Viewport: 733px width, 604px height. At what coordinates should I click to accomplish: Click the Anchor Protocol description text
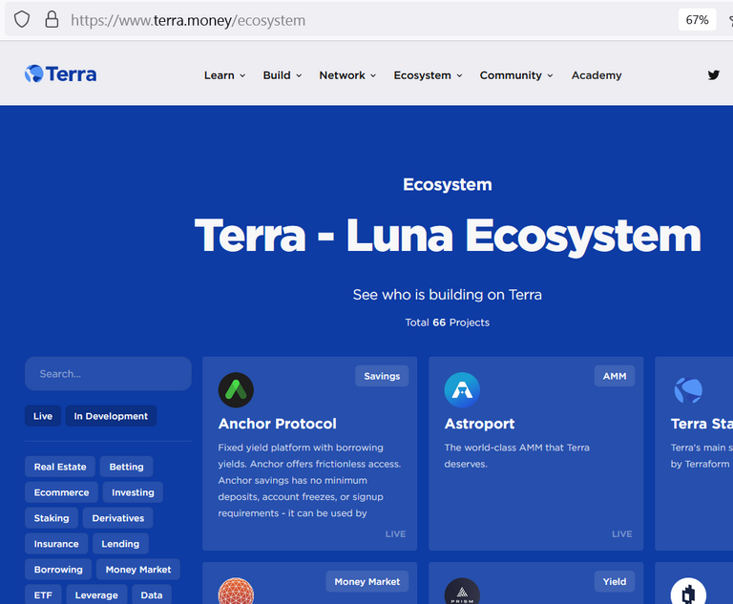309,480
